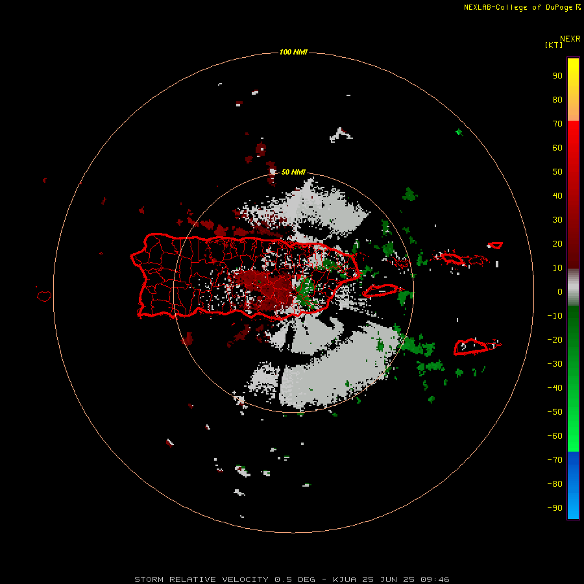This screenshot has width=584, height=584.
Task: Click the -80 value on the velocity scale
Action: (555, 484)
